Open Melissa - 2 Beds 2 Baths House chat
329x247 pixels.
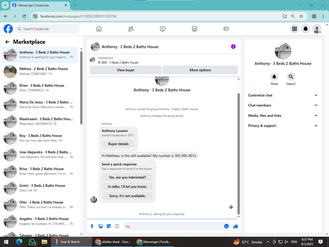[x=39, y=71]
